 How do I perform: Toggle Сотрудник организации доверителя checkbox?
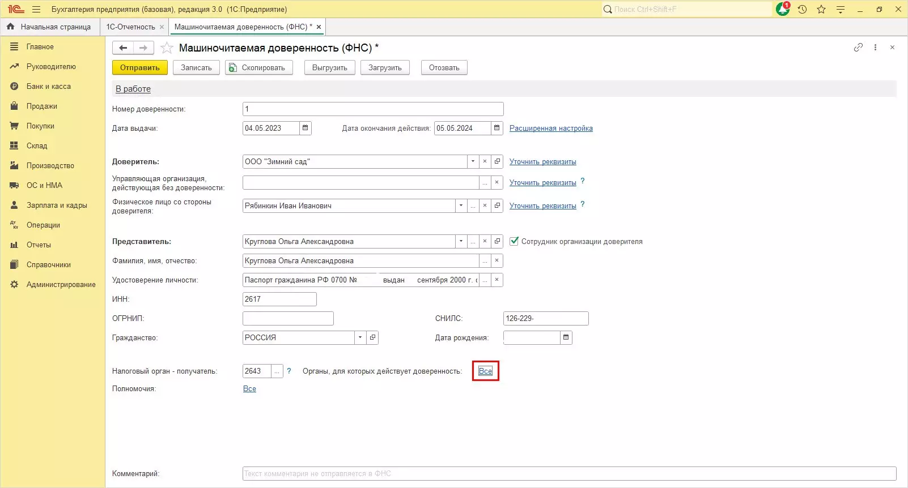tap(514, 241)
